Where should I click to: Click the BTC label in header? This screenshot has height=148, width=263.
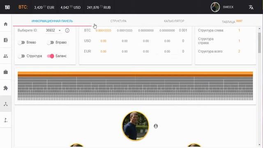coord(23,7)
